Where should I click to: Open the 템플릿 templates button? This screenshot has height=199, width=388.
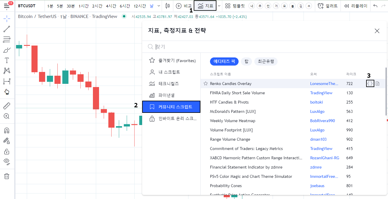tap(235, 6)
